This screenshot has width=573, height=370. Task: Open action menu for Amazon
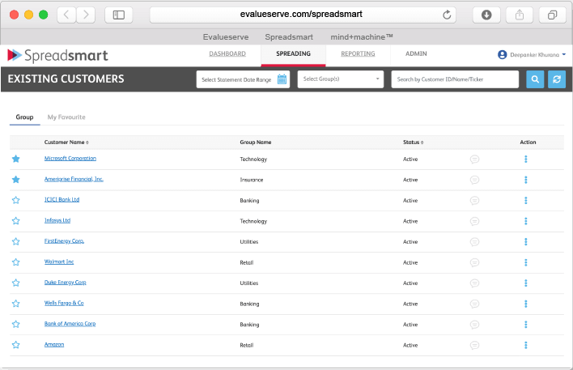pyautogui.click(x=526, y=345)
